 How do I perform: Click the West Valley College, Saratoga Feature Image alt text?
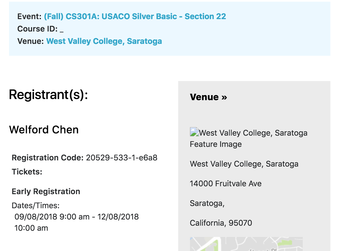pos(249,138)
